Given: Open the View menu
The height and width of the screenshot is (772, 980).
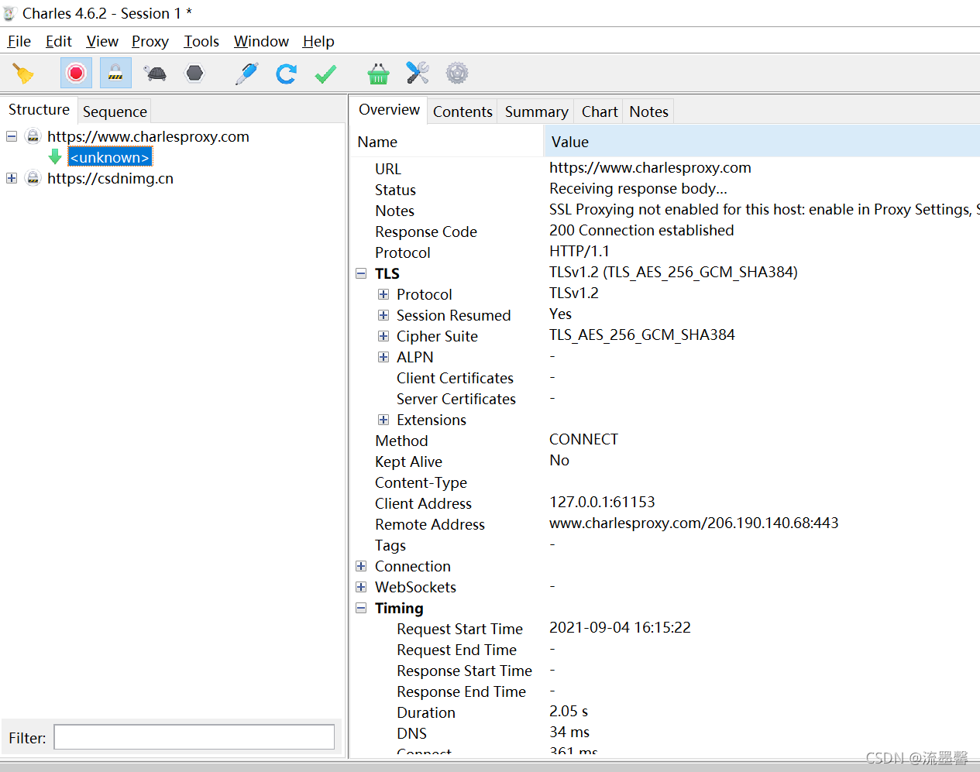Looking at the screenshot, I should [x=102, y=41].
